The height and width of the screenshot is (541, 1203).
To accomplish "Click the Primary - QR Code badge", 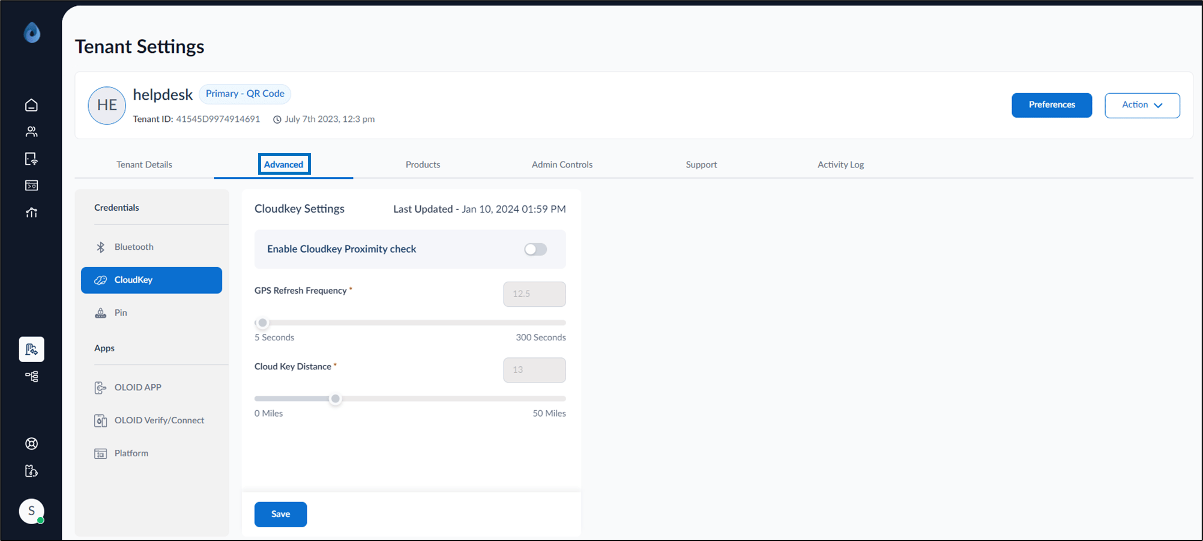I will 245,94.
